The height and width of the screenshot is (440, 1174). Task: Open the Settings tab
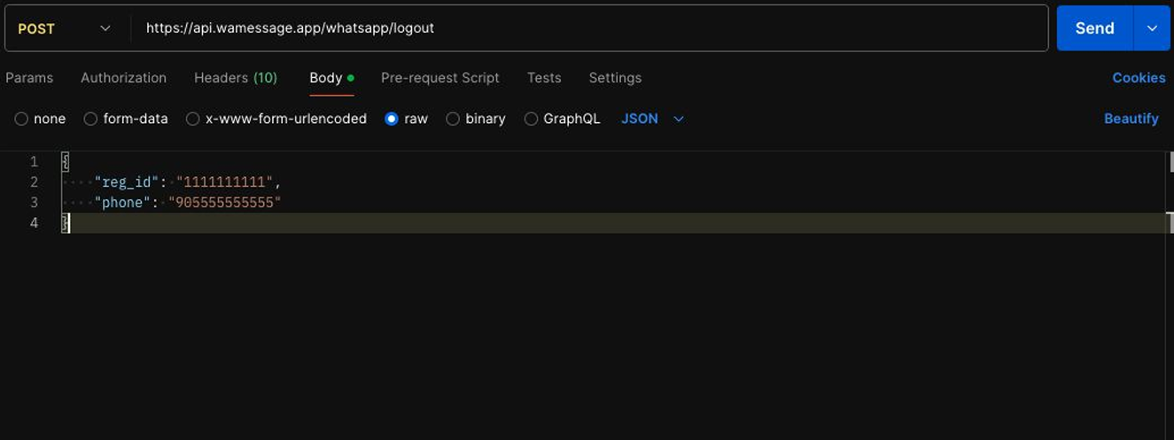pyautogui.click(x=615, y=78)
